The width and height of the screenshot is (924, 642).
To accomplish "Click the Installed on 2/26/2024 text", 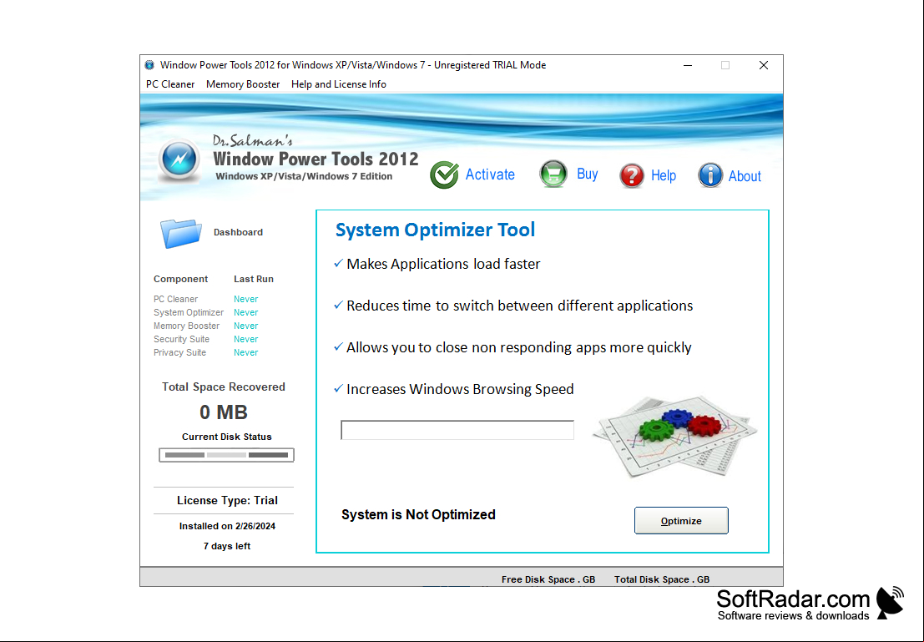I will tap(227, 526).
